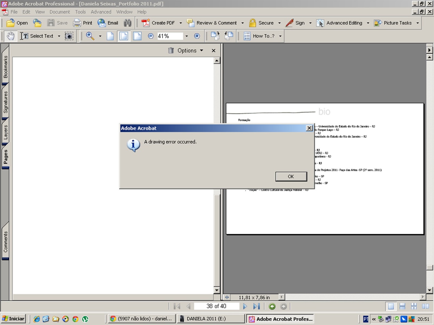Rotate page counterclockwise

pos(229,36)
